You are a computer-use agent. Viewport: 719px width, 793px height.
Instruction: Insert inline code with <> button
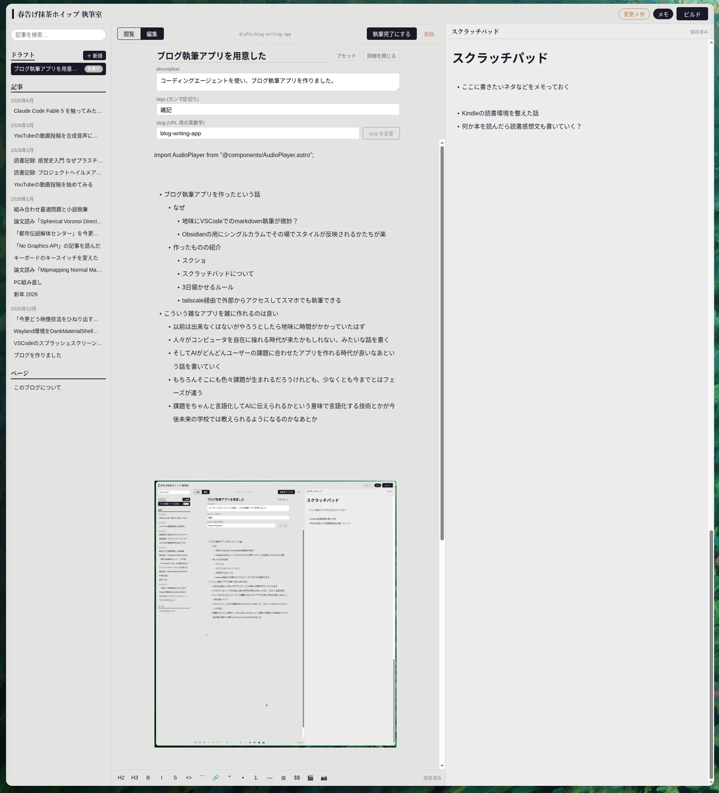pos(189,778)
